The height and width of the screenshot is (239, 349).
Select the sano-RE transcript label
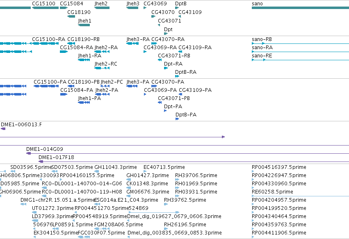262,56
